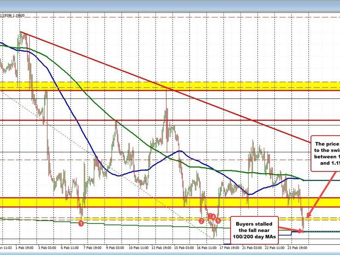Select the red circle marker numbered 5
The height and width of the screenshot is (255, 340).
pyautogui.click(x=218, y=220)
